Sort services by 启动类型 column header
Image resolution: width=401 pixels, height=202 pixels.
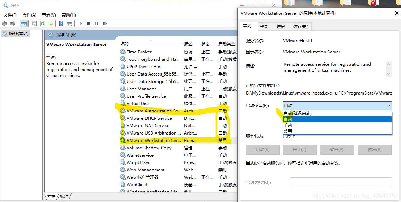coord(226,44)
